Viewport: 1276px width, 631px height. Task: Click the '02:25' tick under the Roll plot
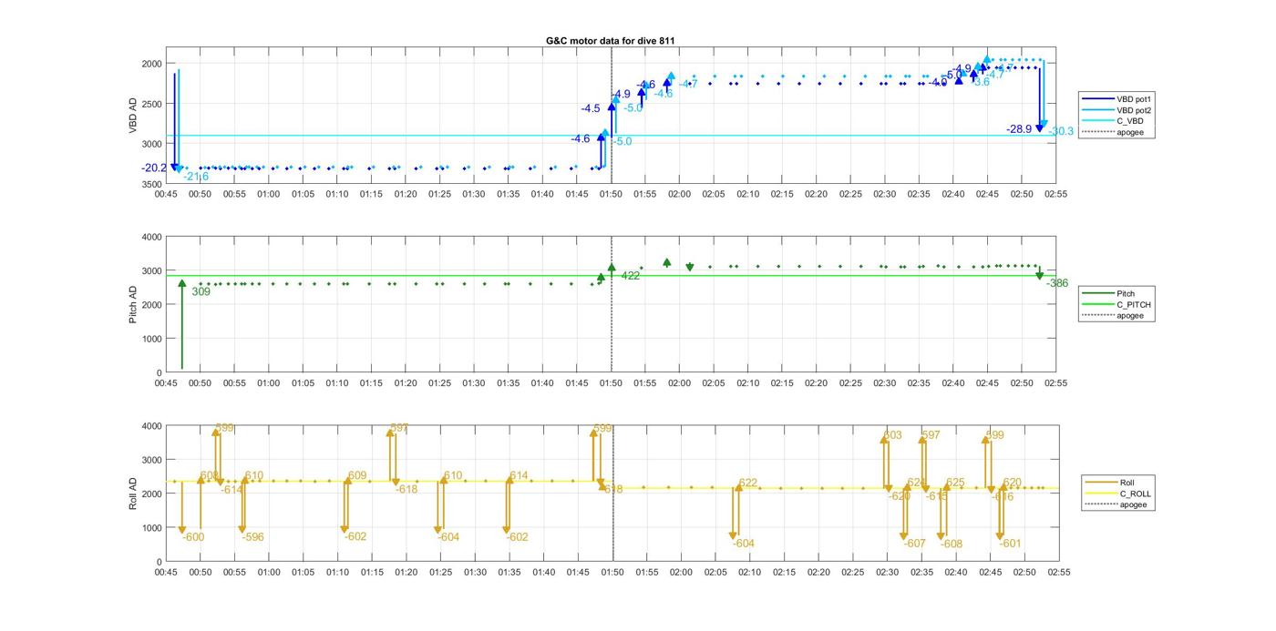852,573
